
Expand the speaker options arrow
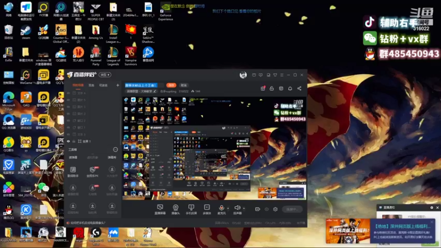click(x=244, y=208)
